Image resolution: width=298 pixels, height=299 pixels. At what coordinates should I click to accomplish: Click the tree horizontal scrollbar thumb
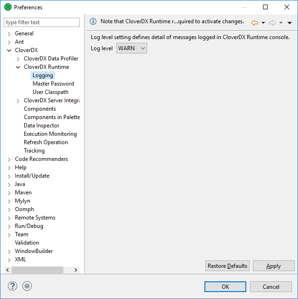pos(37,270)
